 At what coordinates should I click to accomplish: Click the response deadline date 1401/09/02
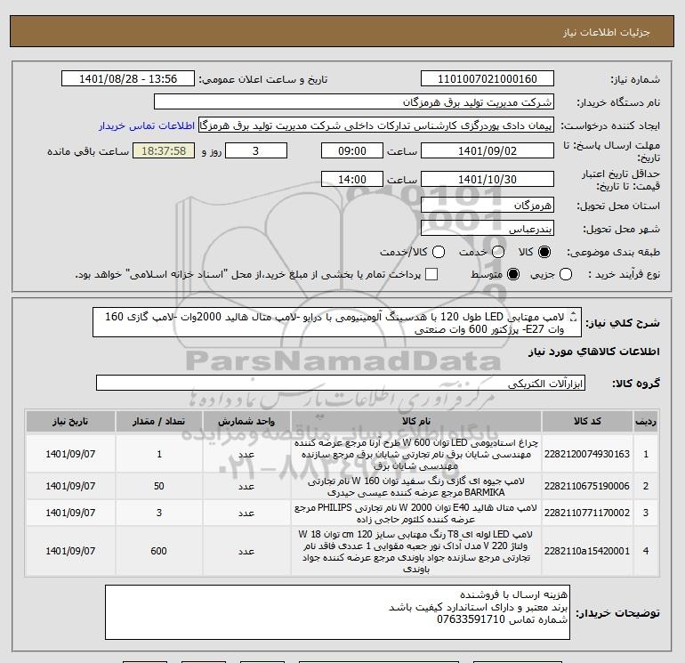488,150
